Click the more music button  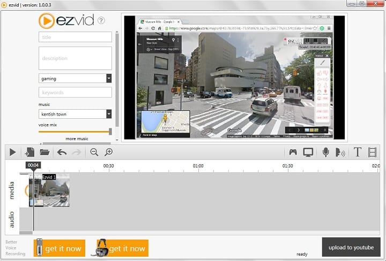pos(77,139)
